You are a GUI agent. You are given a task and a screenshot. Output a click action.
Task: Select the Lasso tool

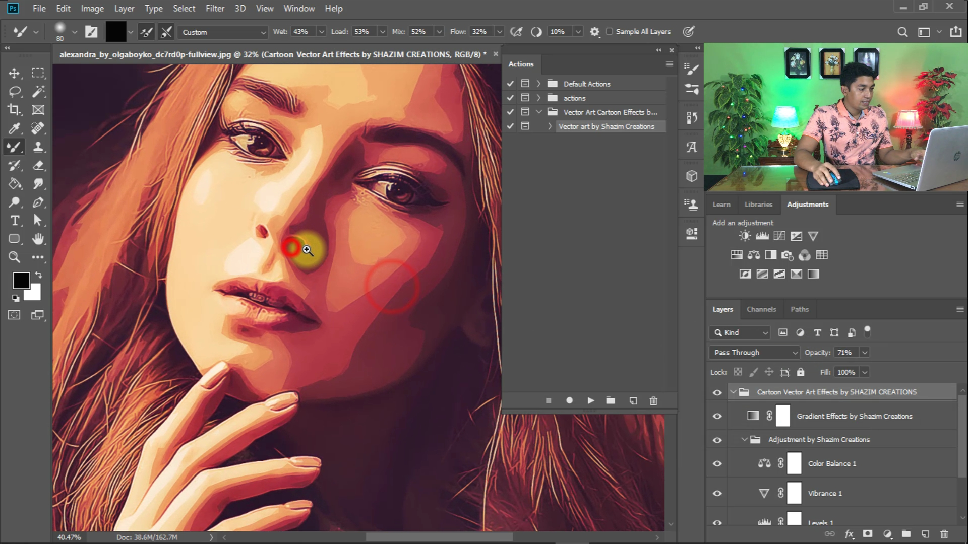14,92
